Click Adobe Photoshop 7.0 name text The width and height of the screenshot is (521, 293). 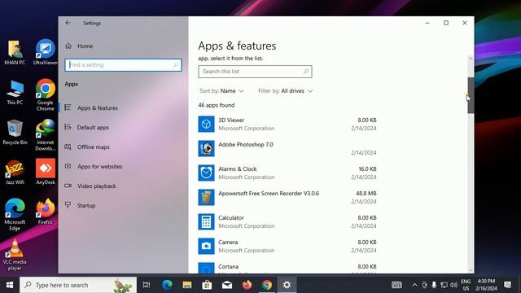[x=246, y=145]
